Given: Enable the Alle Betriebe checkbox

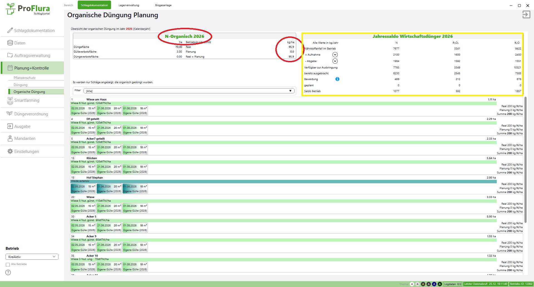Looking at the screenshot, I should 8,264.
